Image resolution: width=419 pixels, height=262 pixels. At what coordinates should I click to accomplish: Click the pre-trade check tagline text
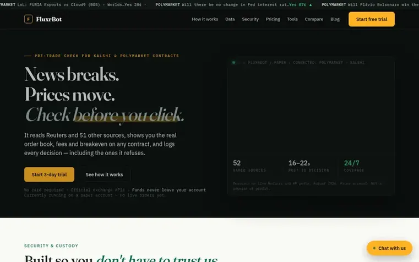(x=107, y=56)
